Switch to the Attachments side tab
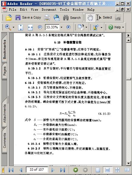The width and height of the screenshot is (132, 175). pos(5,113)
